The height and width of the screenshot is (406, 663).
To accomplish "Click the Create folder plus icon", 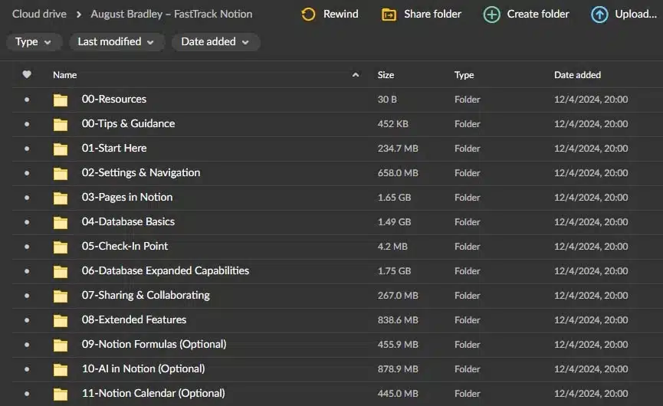I will click(x=492, y=15).
